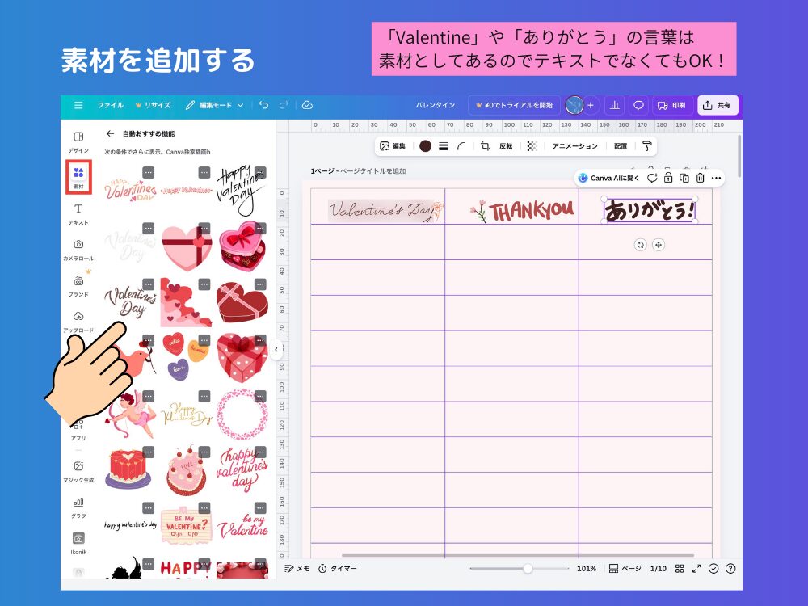Expand more options with the three-dot menu
The width and height of the screenshot is (808, 606).
pyautogui.click(x=718, y=178)
